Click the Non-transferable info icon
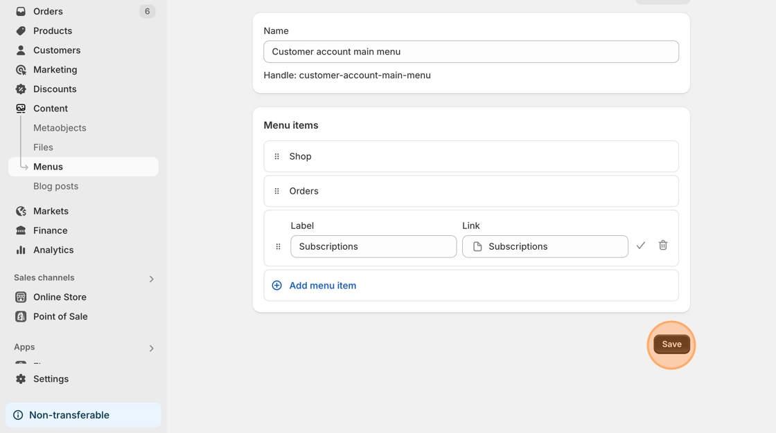This screenshot has width=776, height=433. (x=18, y=415)
